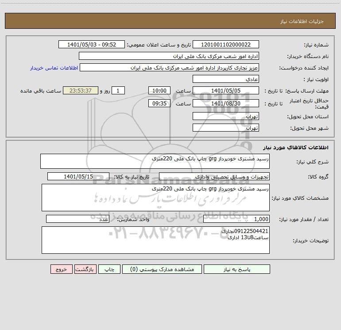
Task: Click the 'خروج' exit button
Action: [x=61, y=269]
